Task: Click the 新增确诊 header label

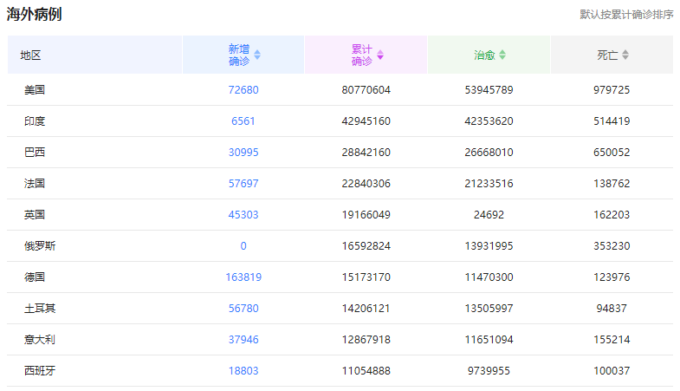Action: point(239,55)
